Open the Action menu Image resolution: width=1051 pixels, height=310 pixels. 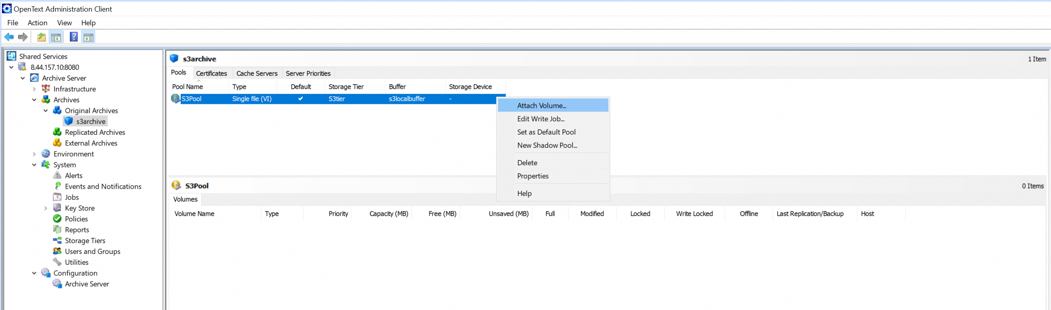[x=38, y=23]
